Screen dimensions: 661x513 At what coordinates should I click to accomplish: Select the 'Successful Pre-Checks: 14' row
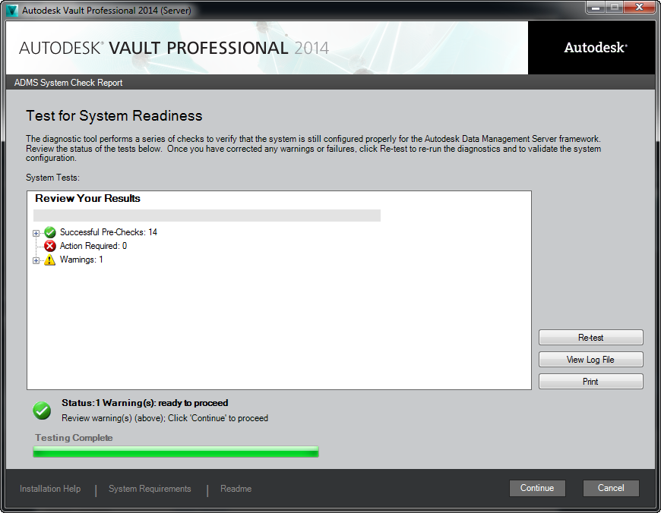pos(109,232)
